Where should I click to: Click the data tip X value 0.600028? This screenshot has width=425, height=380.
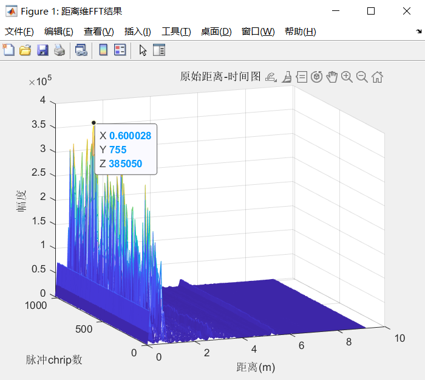[x=130, y=136]
